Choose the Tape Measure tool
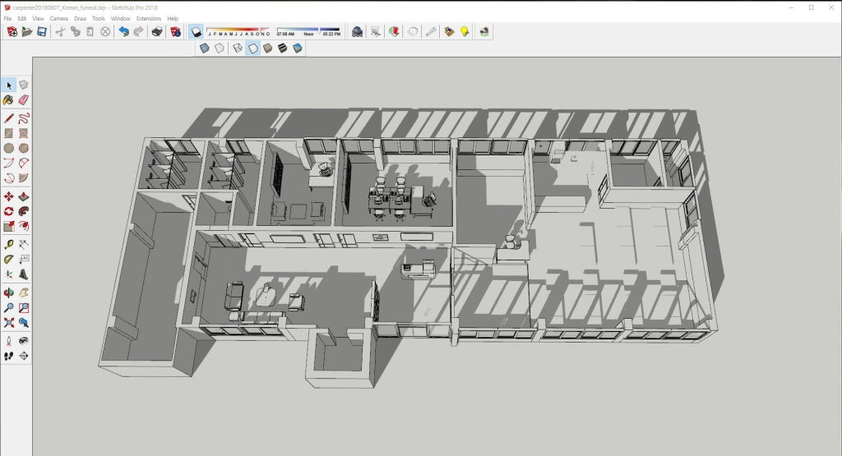The width and height of the screenshot is (842, 456). tap(8, 244)
